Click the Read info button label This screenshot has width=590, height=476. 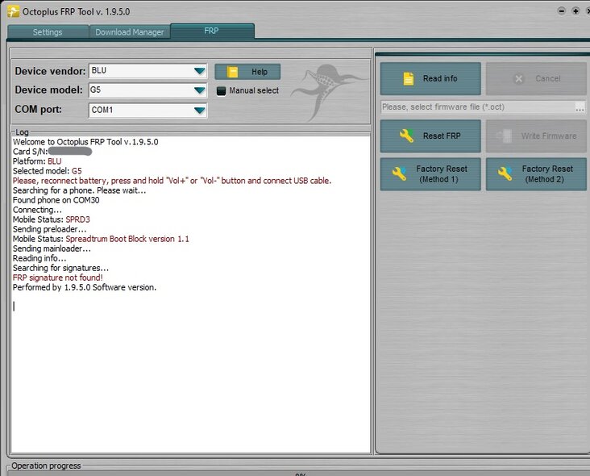click(440, 78)
